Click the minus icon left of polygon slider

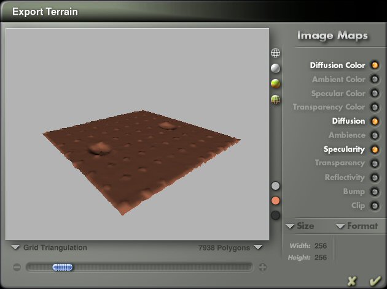pyautogui.click(x=17, y=267)
